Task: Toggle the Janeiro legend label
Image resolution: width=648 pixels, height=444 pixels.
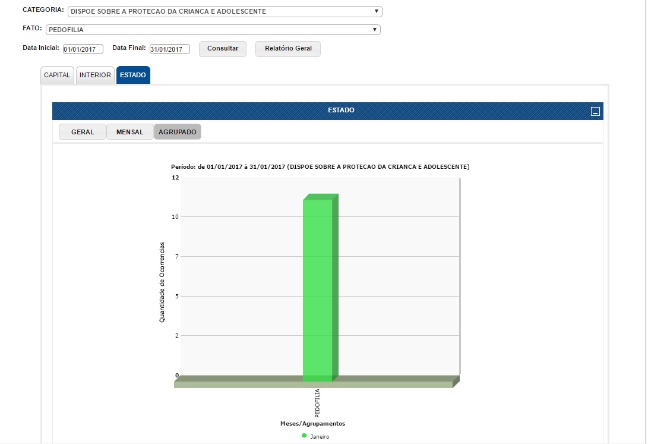Action: (320, 436)
